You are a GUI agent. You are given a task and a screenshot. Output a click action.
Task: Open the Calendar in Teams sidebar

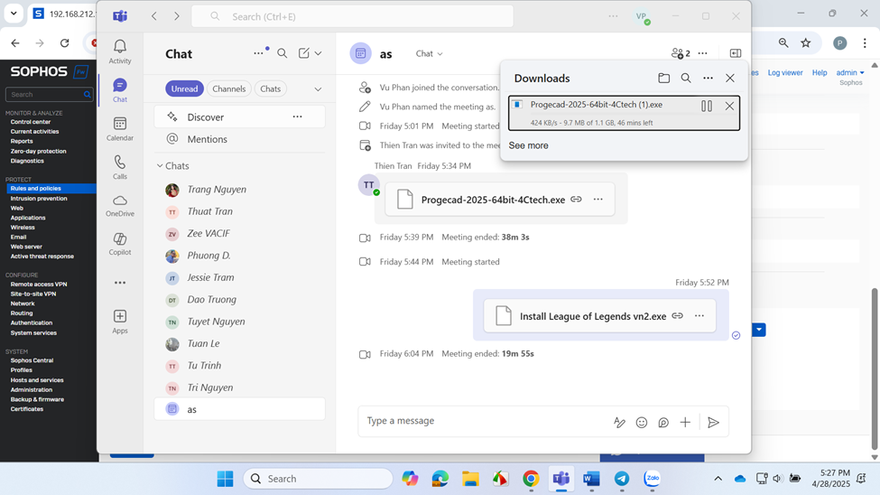[120, 128]
